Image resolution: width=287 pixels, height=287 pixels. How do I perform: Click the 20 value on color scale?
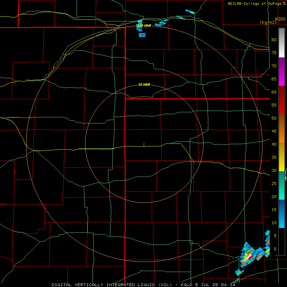coord(274,197)
